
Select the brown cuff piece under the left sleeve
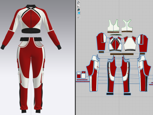[x=101, y=52]
